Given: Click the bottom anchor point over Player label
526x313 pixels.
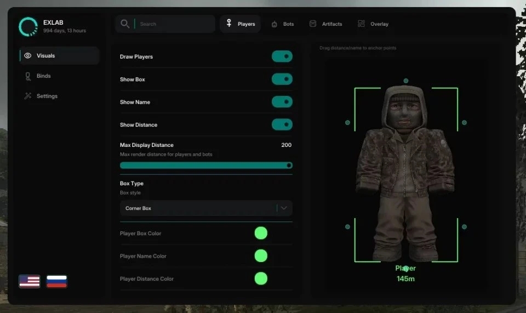Looking at the screenshot, I should point(406,269).
